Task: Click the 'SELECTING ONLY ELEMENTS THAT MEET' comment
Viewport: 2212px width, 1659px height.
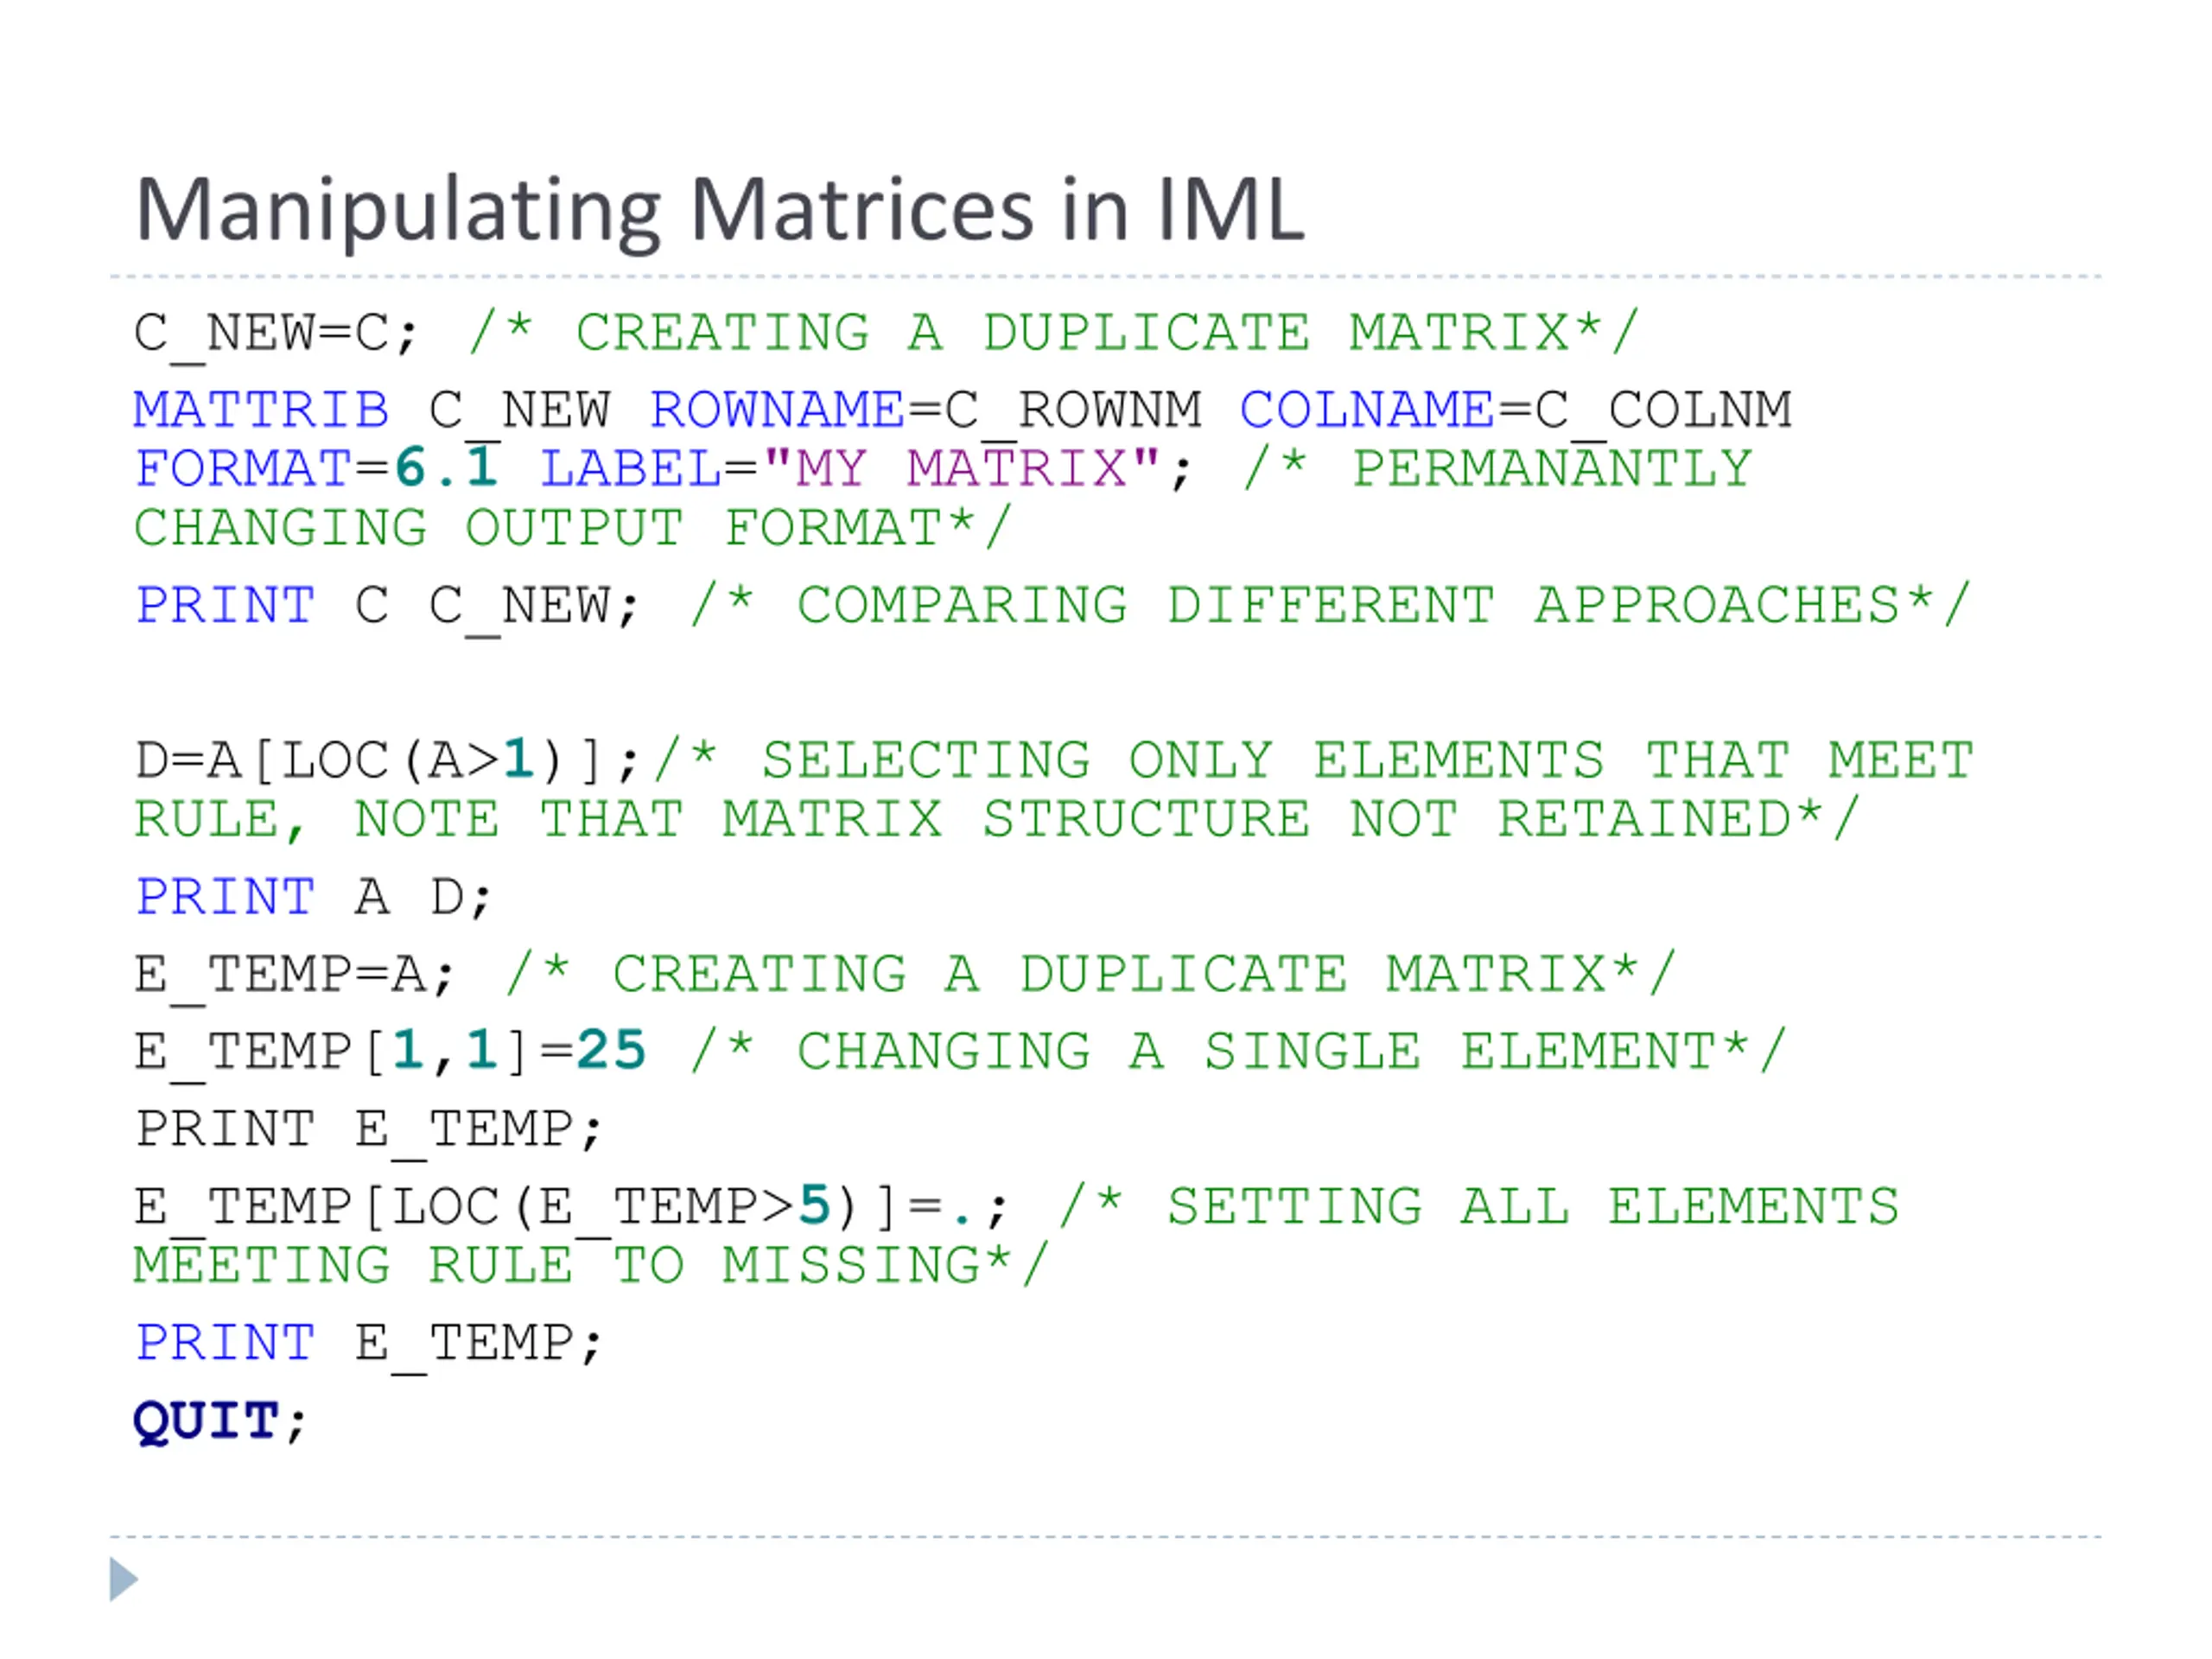Action: click(1315, 760)
